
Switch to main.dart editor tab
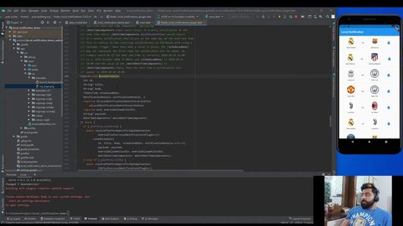click(x=144, y=23)
